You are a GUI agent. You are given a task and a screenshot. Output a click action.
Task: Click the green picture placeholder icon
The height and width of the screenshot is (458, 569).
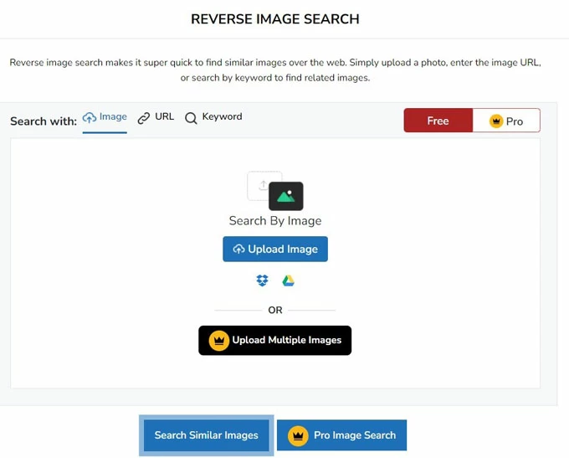[286, 196]
